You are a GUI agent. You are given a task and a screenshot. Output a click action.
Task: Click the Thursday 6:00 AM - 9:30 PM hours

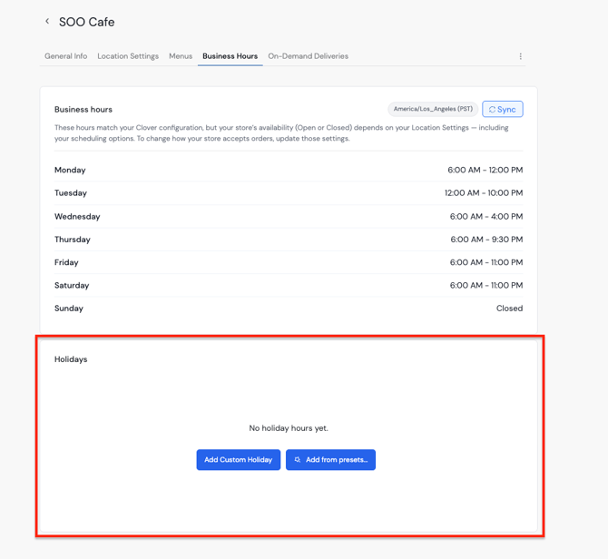click(486, 240)
